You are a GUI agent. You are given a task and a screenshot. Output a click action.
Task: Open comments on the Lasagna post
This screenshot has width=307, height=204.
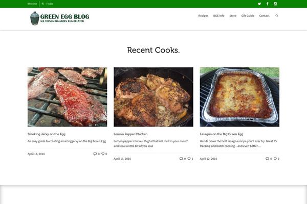267,159
